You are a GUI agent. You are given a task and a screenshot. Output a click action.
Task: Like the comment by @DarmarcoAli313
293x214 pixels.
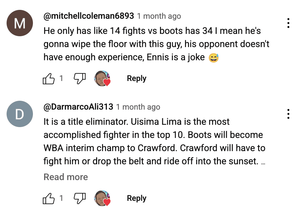pyautogui.click(x=49, y=199)
